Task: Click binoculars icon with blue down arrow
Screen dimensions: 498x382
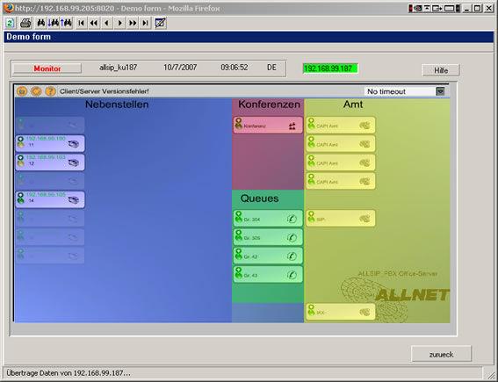Action: coord(54,23)
